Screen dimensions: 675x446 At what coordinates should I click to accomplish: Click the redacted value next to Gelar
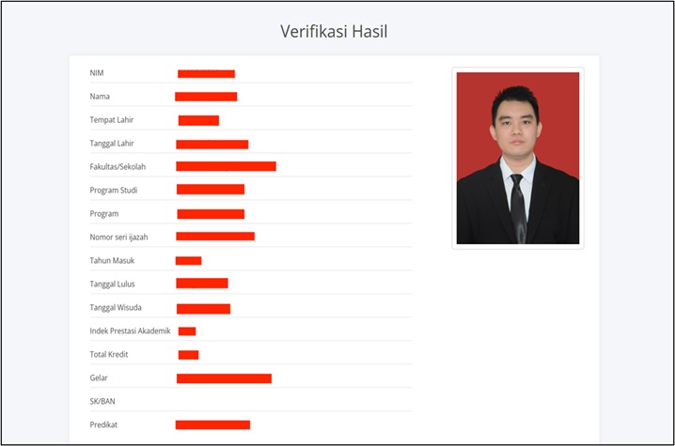tap(224, 378)
